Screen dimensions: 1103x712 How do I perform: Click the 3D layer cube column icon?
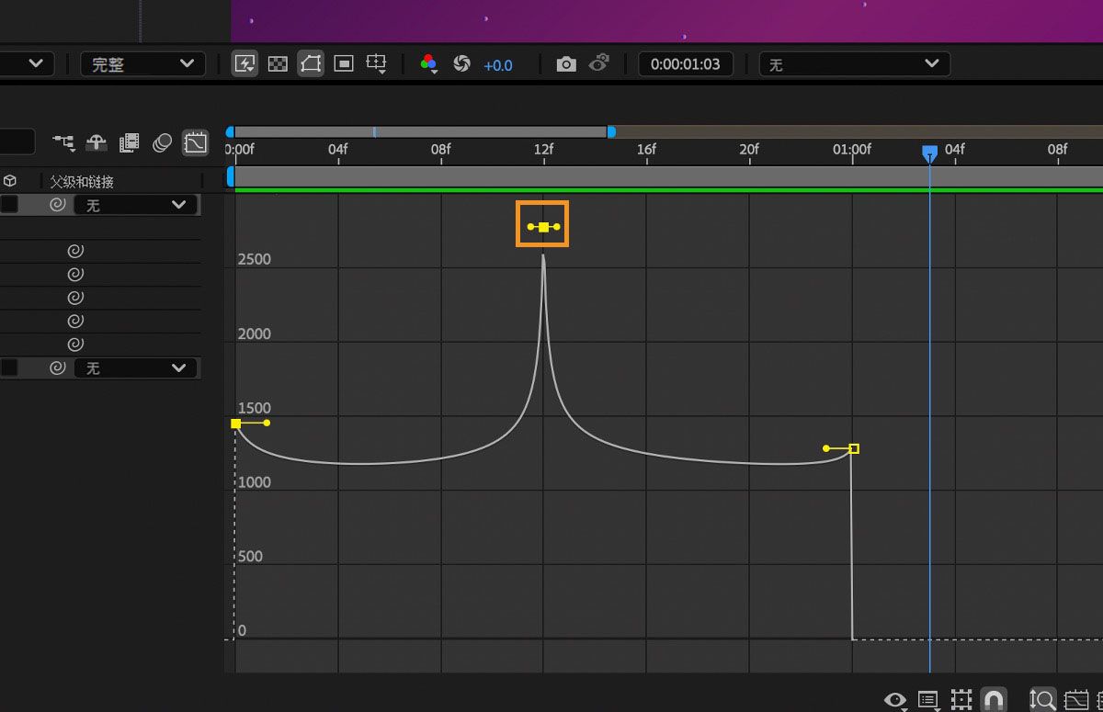(x=10, y=181)
